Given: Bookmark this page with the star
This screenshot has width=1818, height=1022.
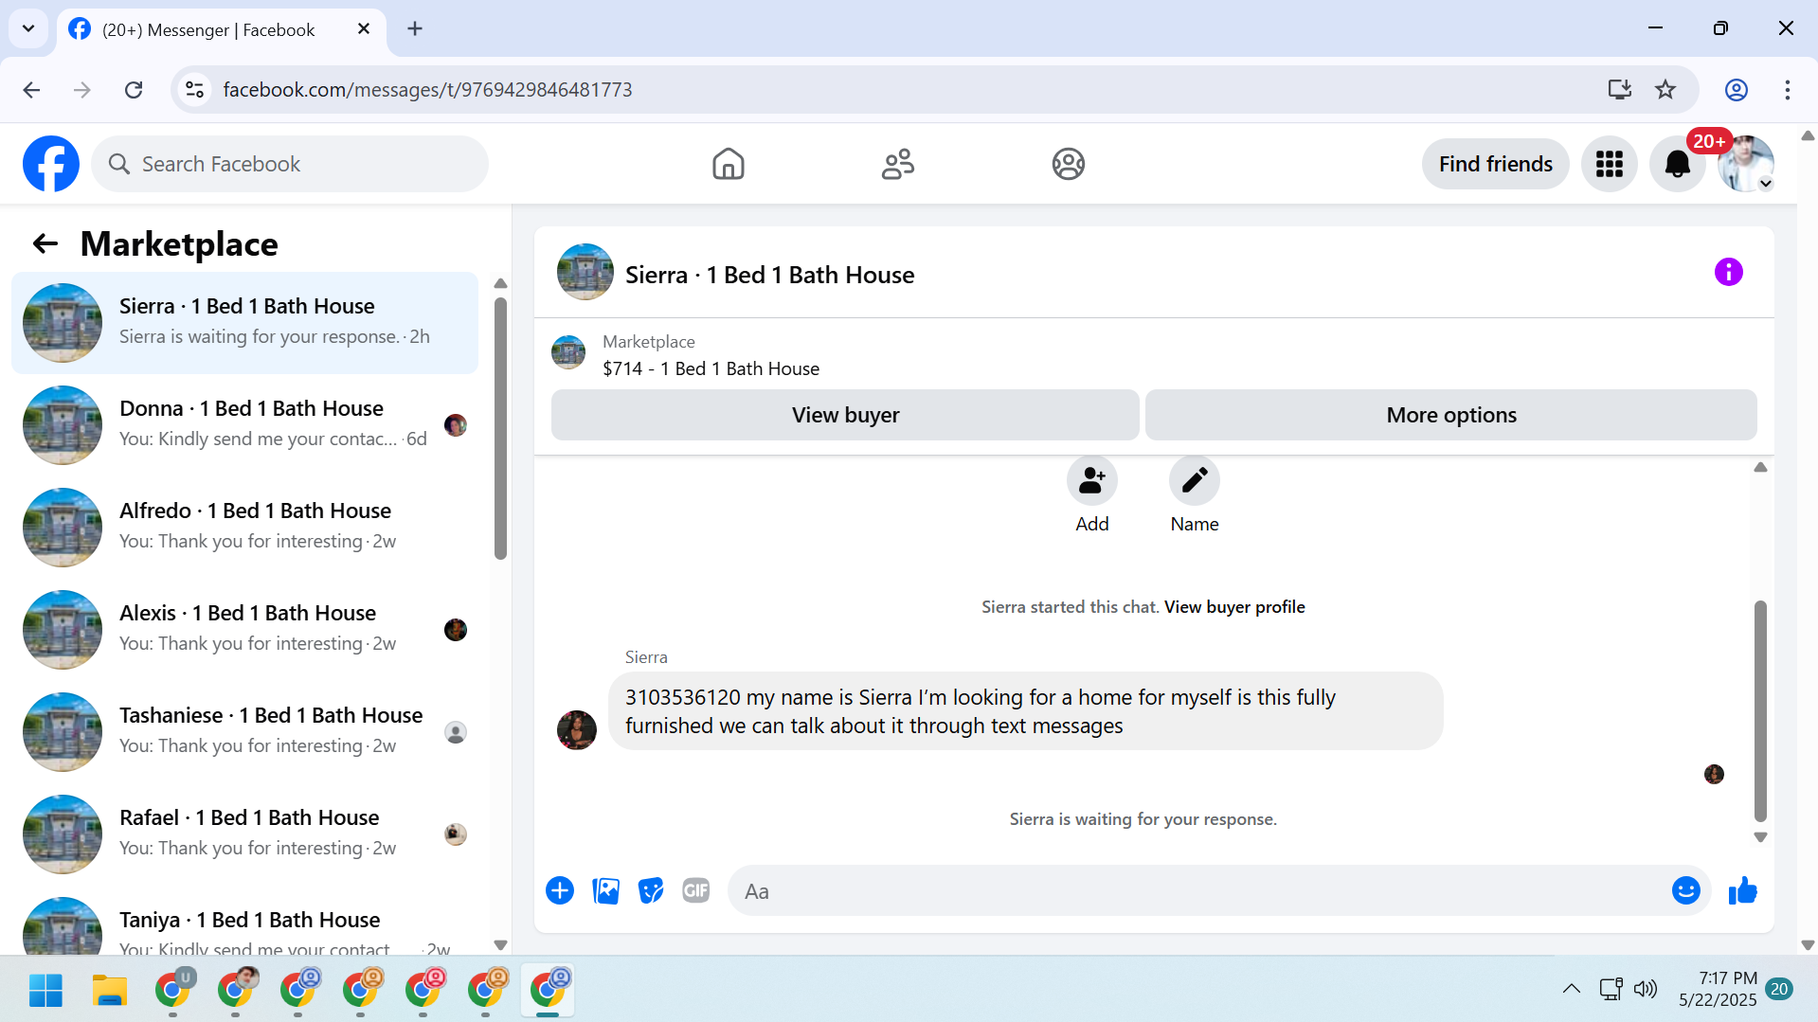Looking at the screenshot, I should [x=1665, y=90].
